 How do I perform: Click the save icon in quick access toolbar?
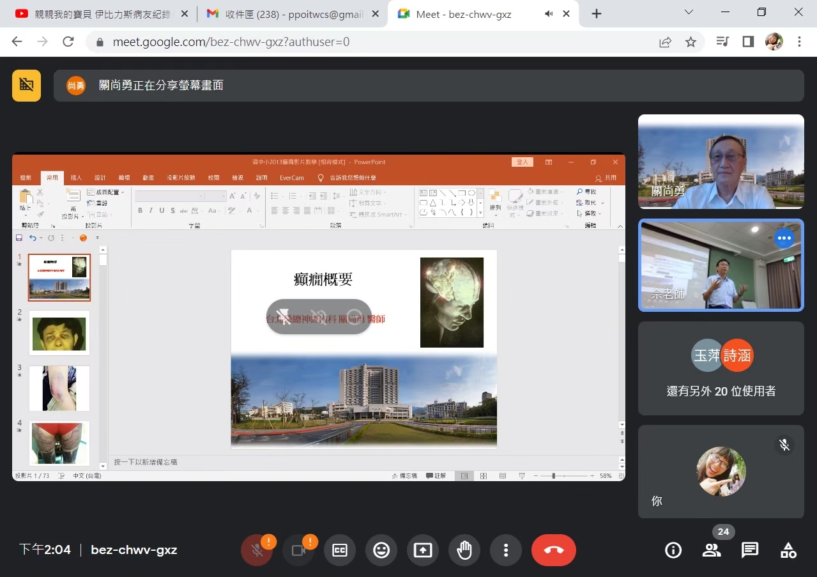pyautogui.click(x=19, y=238)
